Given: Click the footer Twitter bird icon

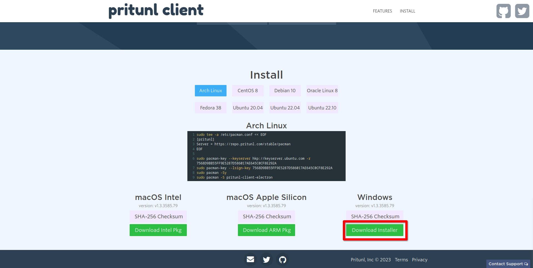Looking at the screenshot, I should (x=266, y=259).
